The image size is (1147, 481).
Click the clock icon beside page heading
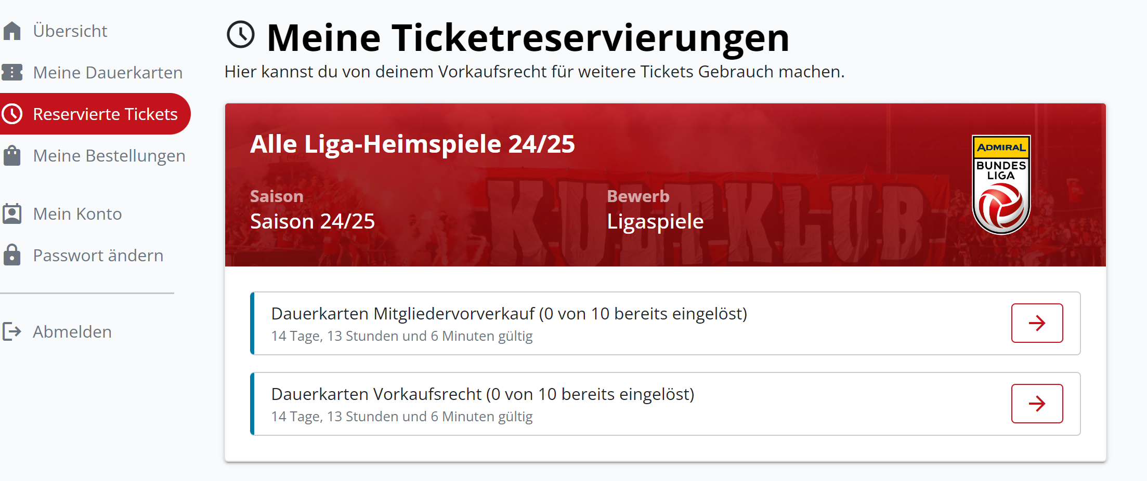point(241,35)
